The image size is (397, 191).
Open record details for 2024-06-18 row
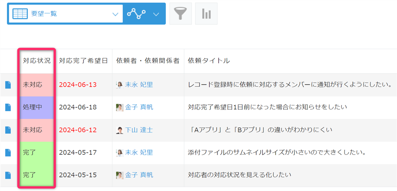8,107
